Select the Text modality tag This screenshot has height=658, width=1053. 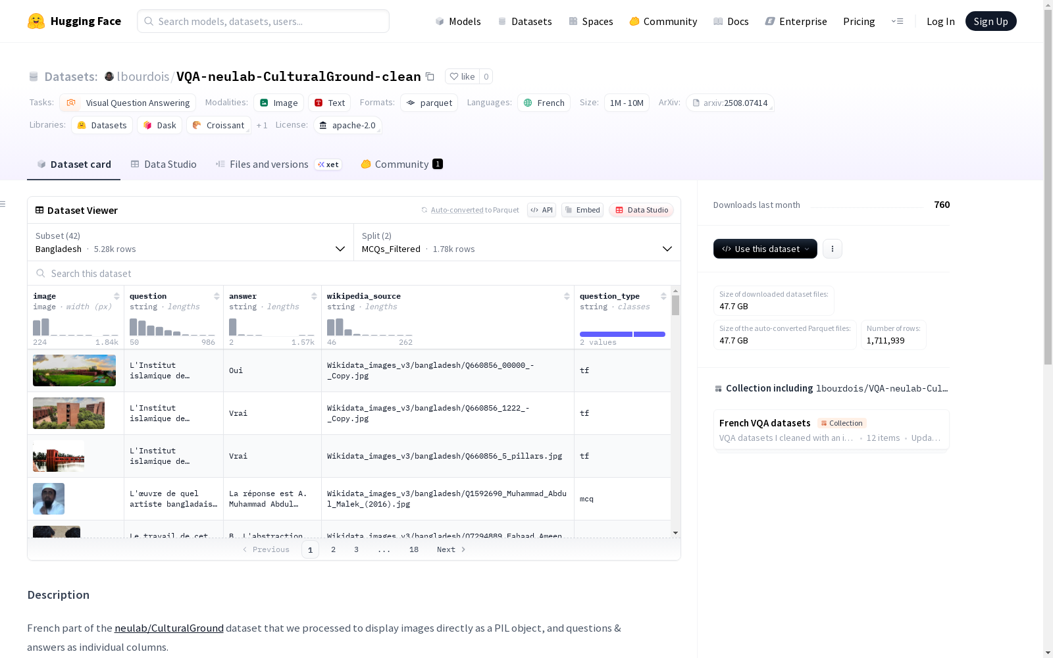click(329, 103)
